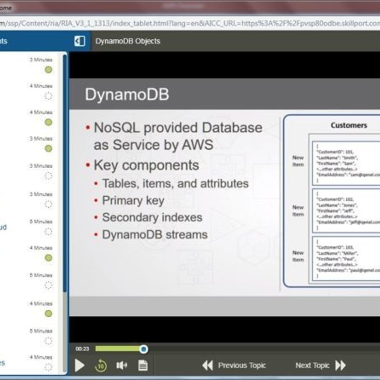Image resolution: width=380 pixels, height=380 pixels.
Task: Open the transcript document icon
Action: (142, 365)
